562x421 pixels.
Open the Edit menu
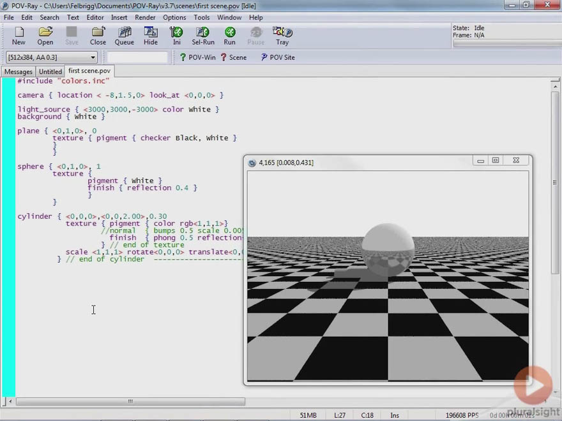click(27, 17)
